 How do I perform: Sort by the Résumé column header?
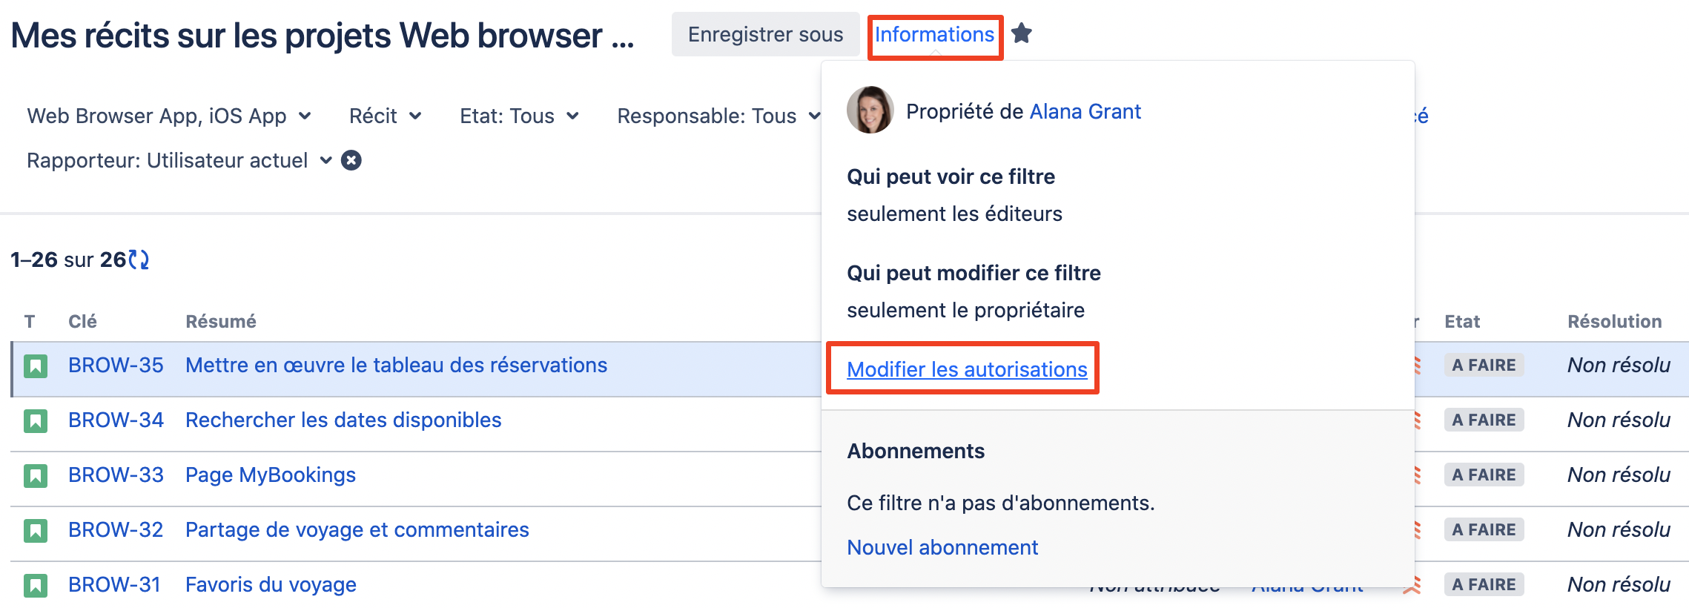click(x=220, y=321)
